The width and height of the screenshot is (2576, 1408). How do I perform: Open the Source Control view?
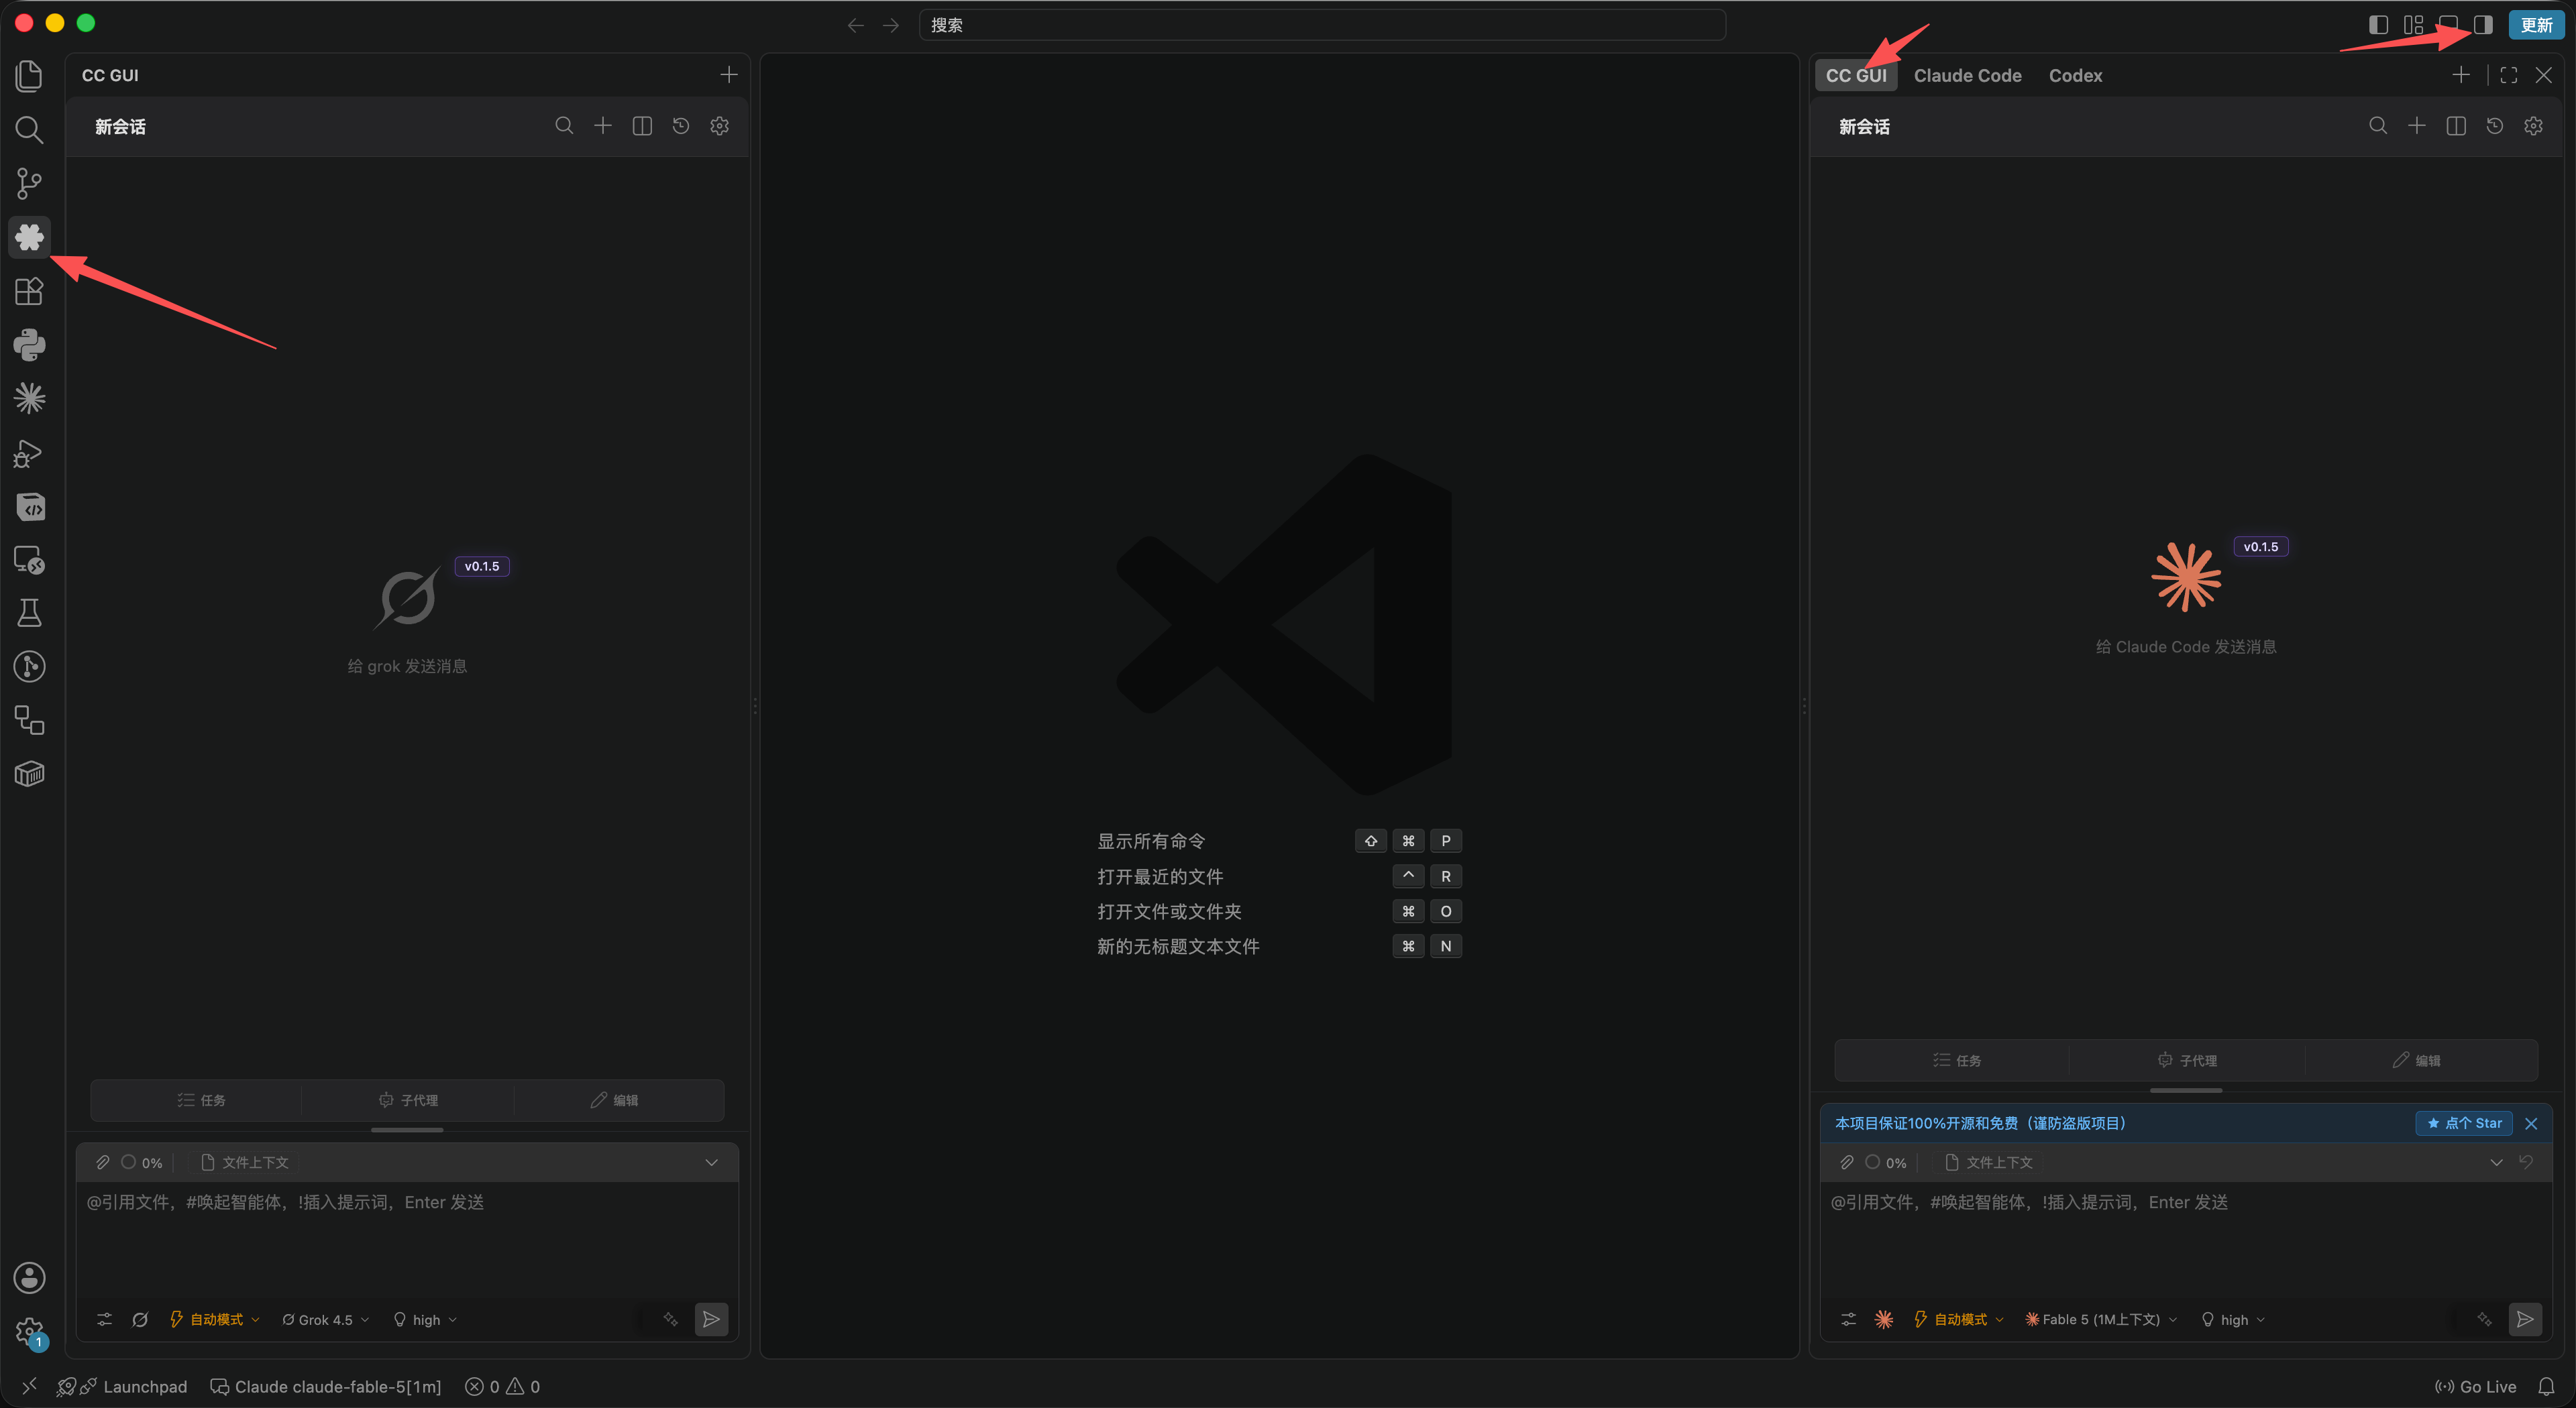tap(29, 183)
